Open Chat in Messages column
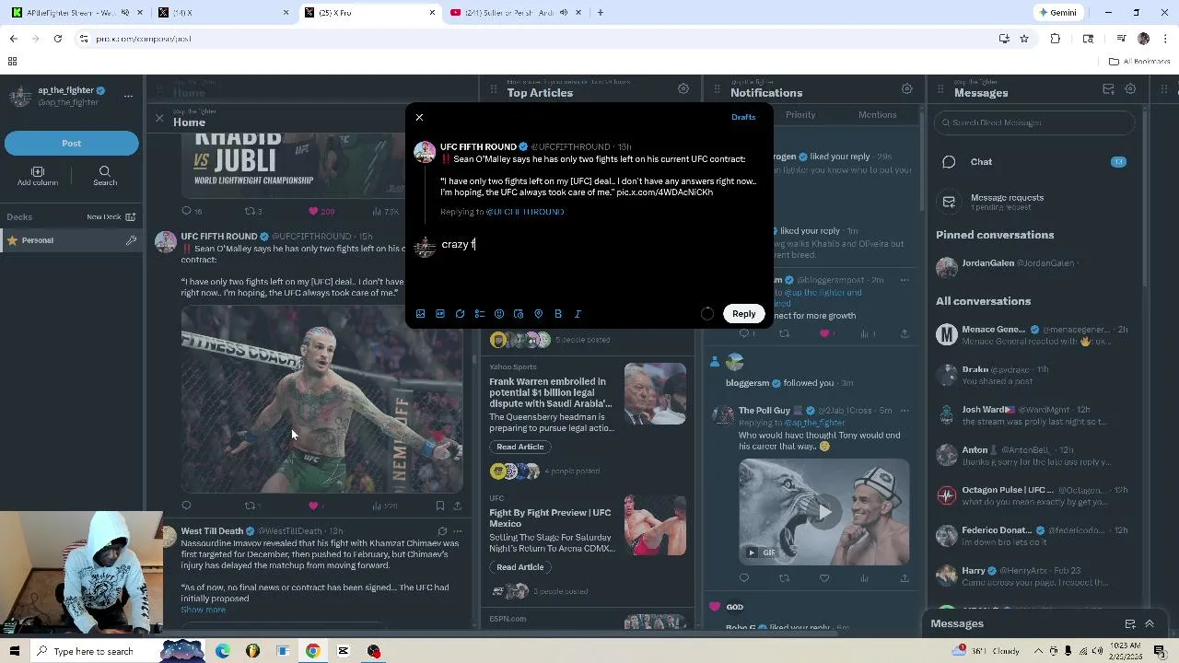1179x663 pixels. tap(1034, 162)
